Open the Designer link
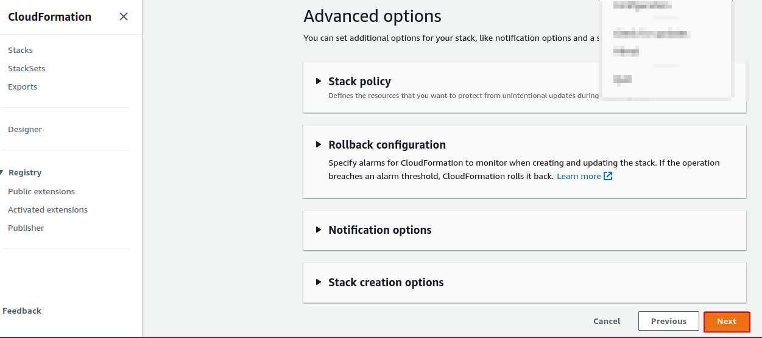 click(x=25, y=129)
